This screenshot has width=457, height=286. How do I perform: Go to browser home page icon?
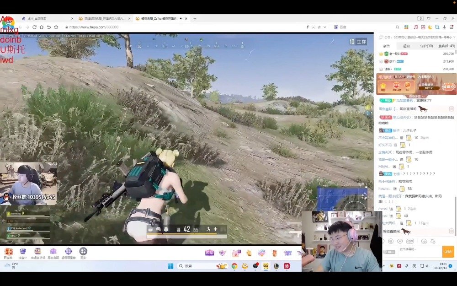[x=42, y=27]
